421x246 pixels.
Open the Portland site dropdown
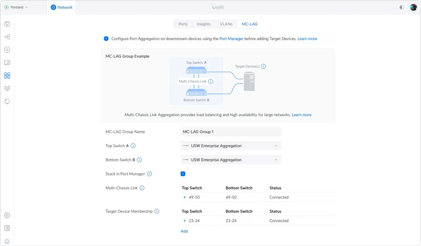(16, 7)
